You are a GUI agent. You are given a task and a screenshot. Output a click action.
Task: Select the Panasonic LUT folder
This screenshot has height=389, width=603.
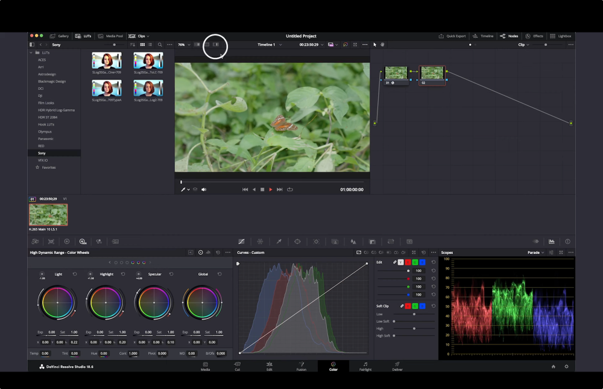pos(46,139)
